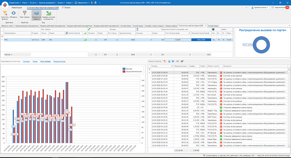Click the Очистить фильтр funnel icon

pyautogui.click(x=5, y=13)
